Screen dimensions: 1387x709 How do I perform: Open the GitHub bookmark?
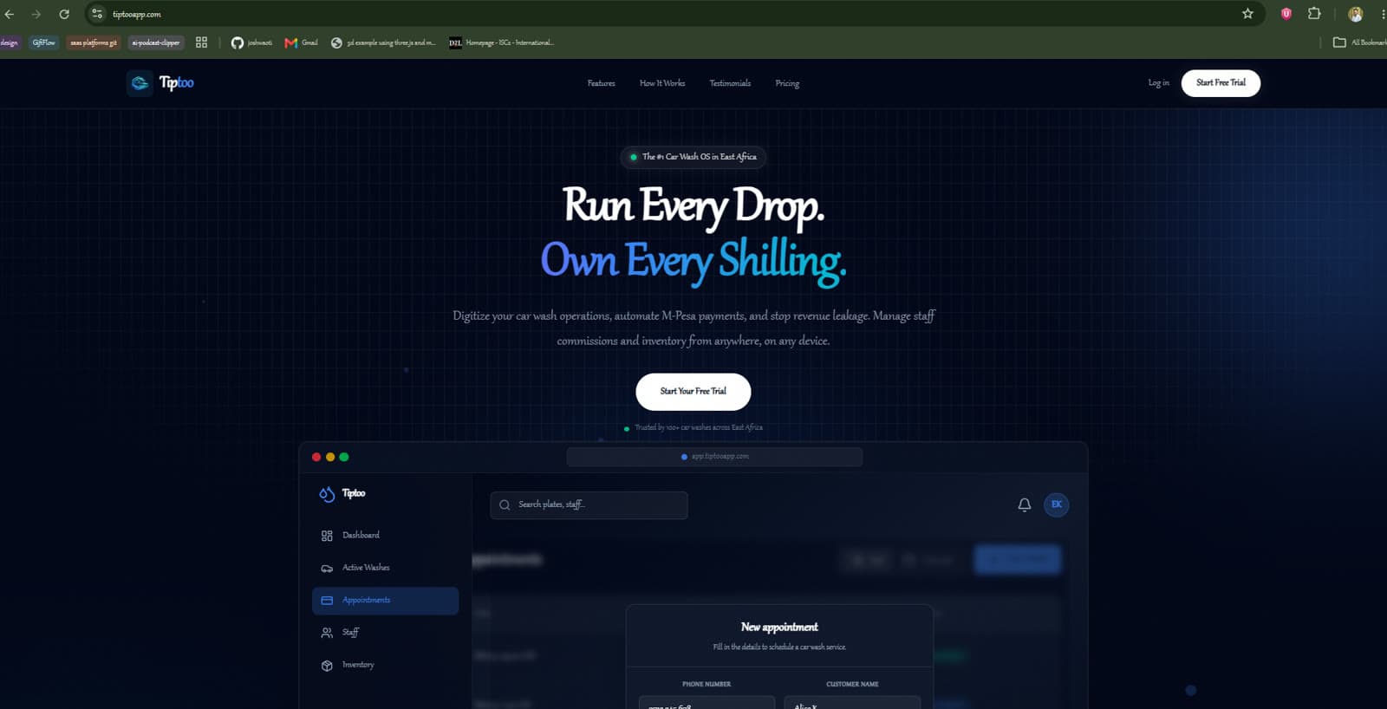[x=251, y=42]
